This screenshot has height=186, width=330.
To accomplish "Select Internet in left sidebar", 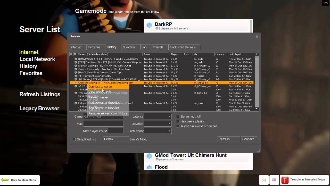I will (x=29, y=52).
